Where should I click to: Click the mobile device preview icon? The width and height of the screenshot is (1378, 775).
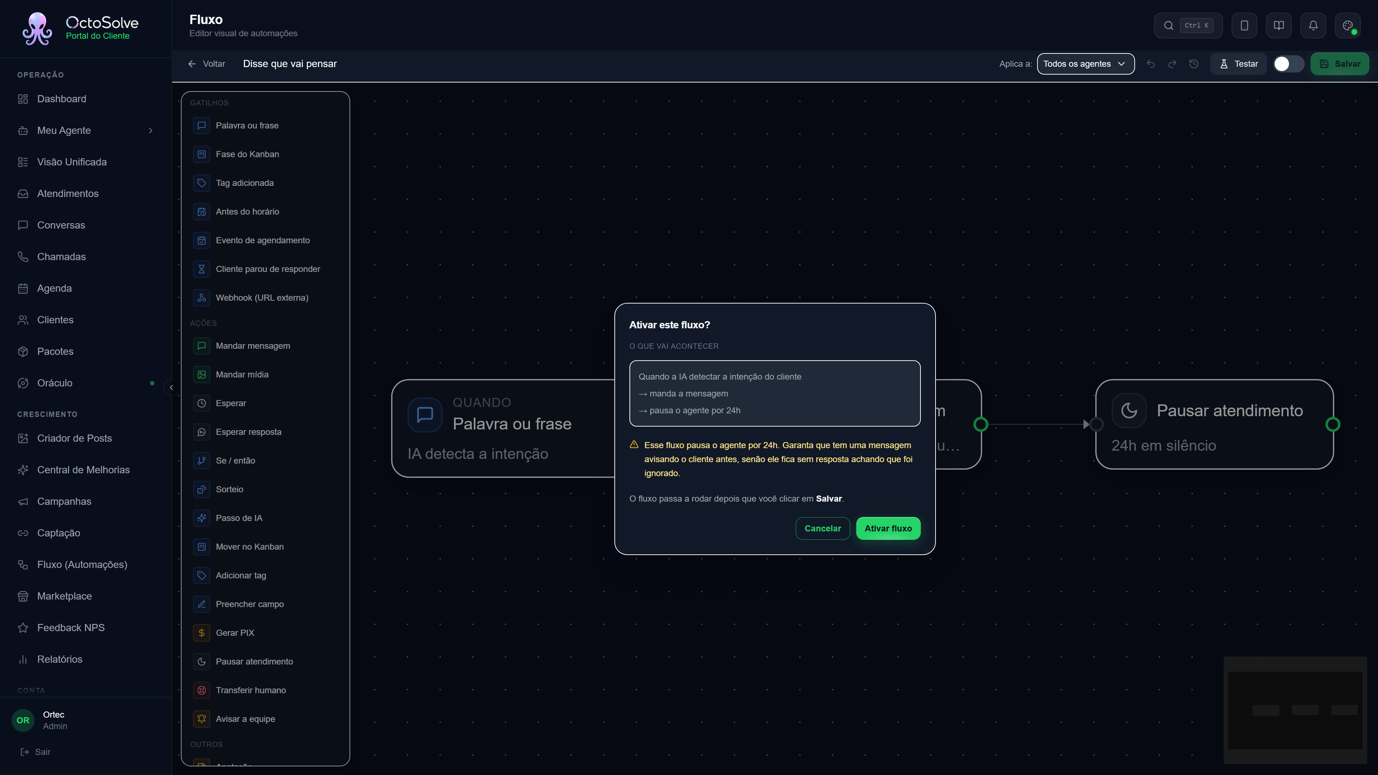pos(1244,26)
